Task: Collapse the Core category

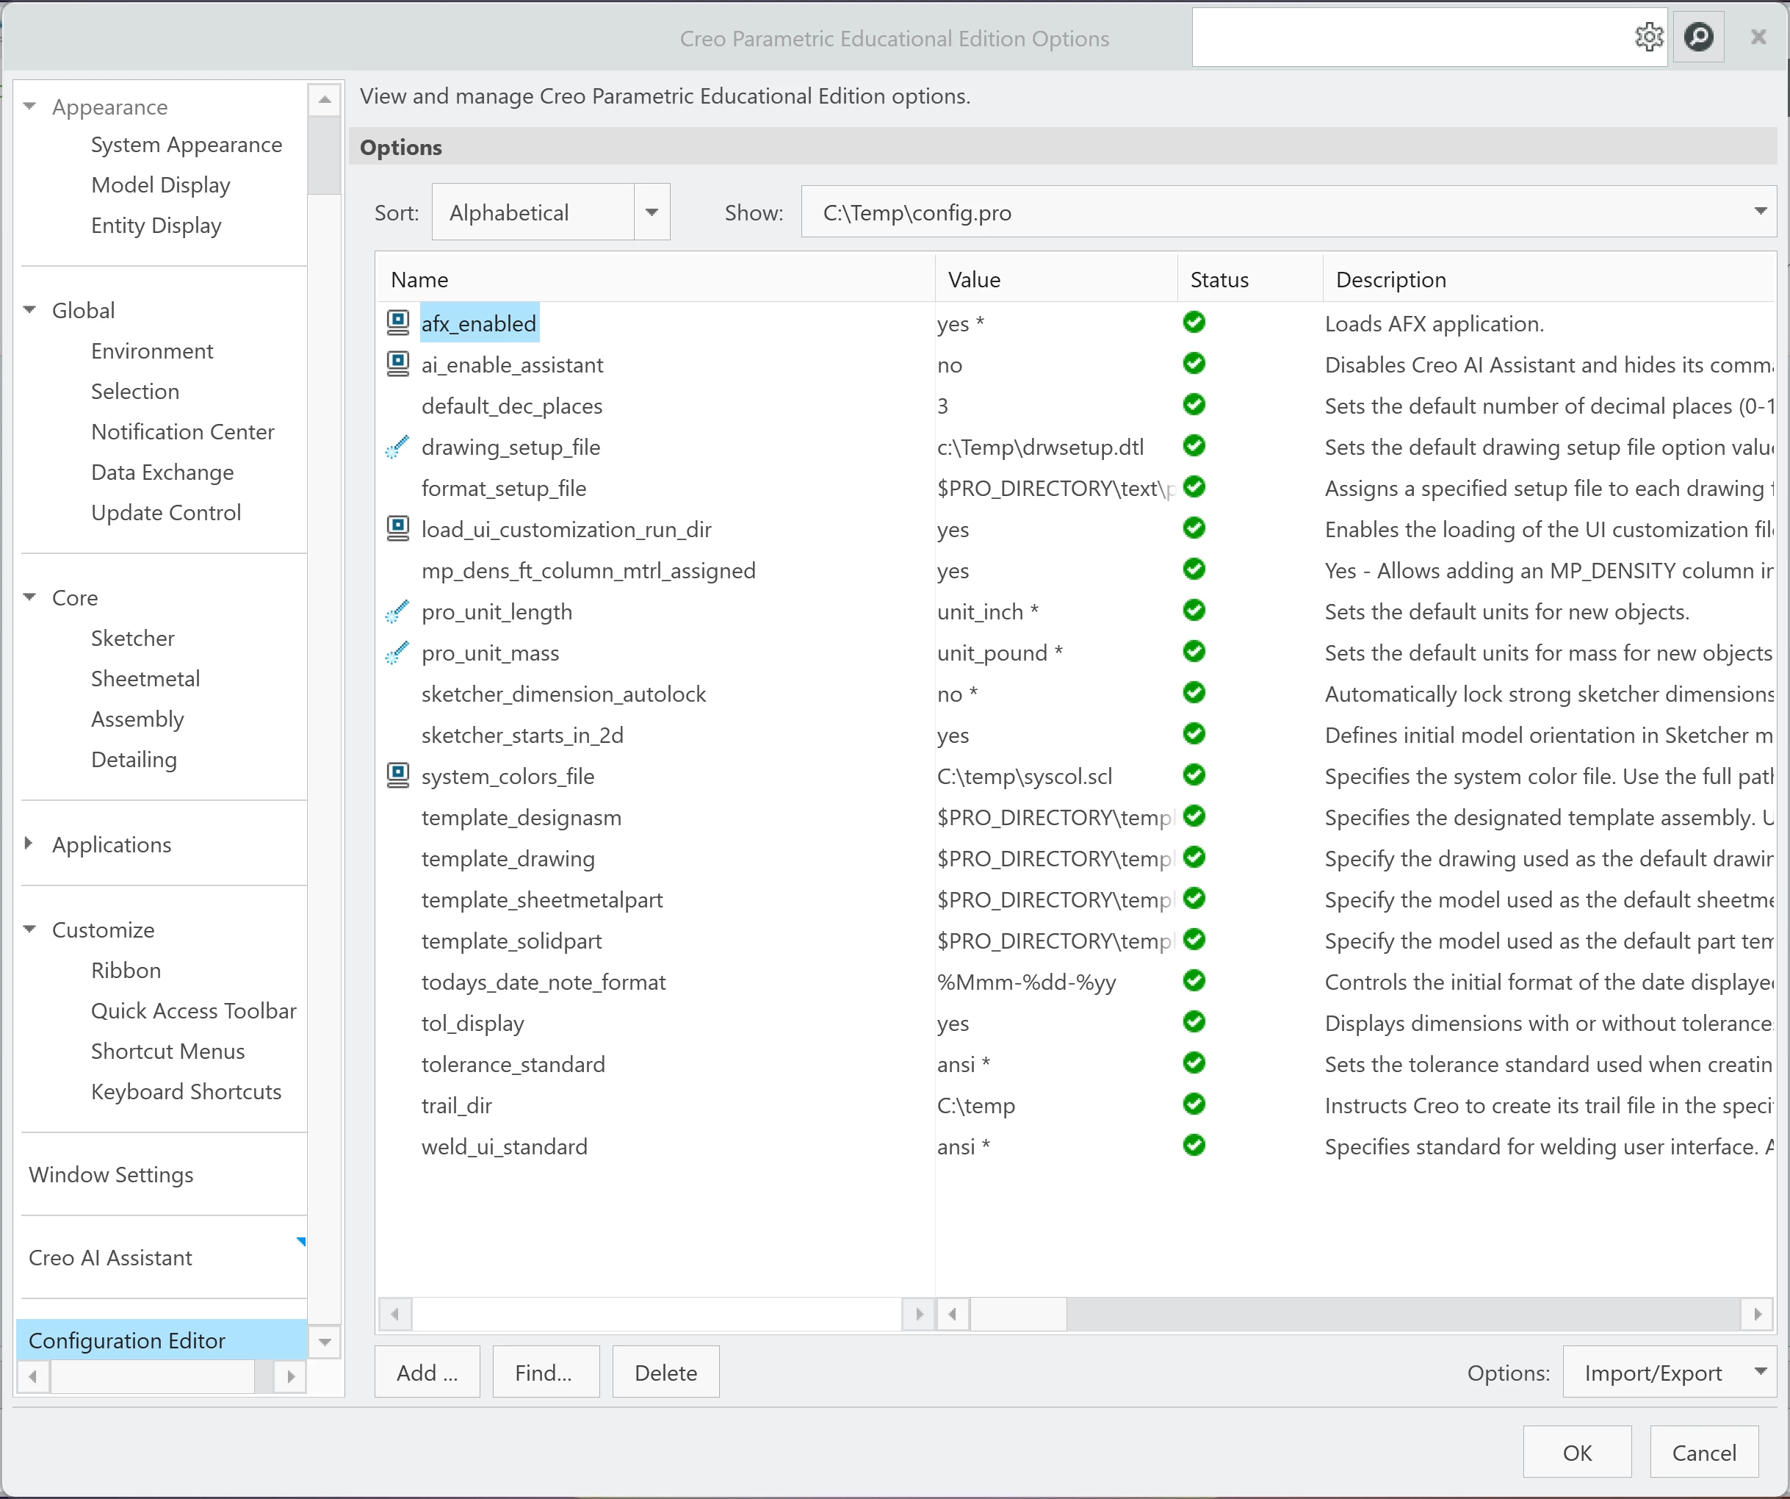Action: pyautogui.click(x=30, y=597)
